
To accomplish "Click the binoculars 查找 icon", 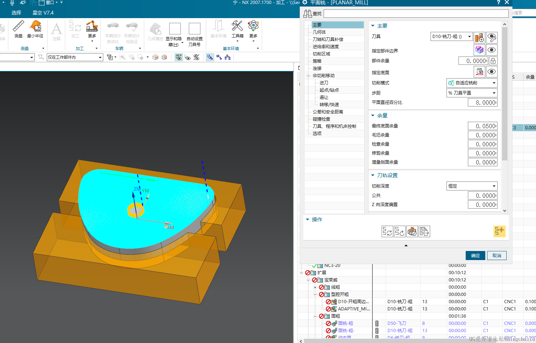I will pyautogui.click(x=308, y=14).
